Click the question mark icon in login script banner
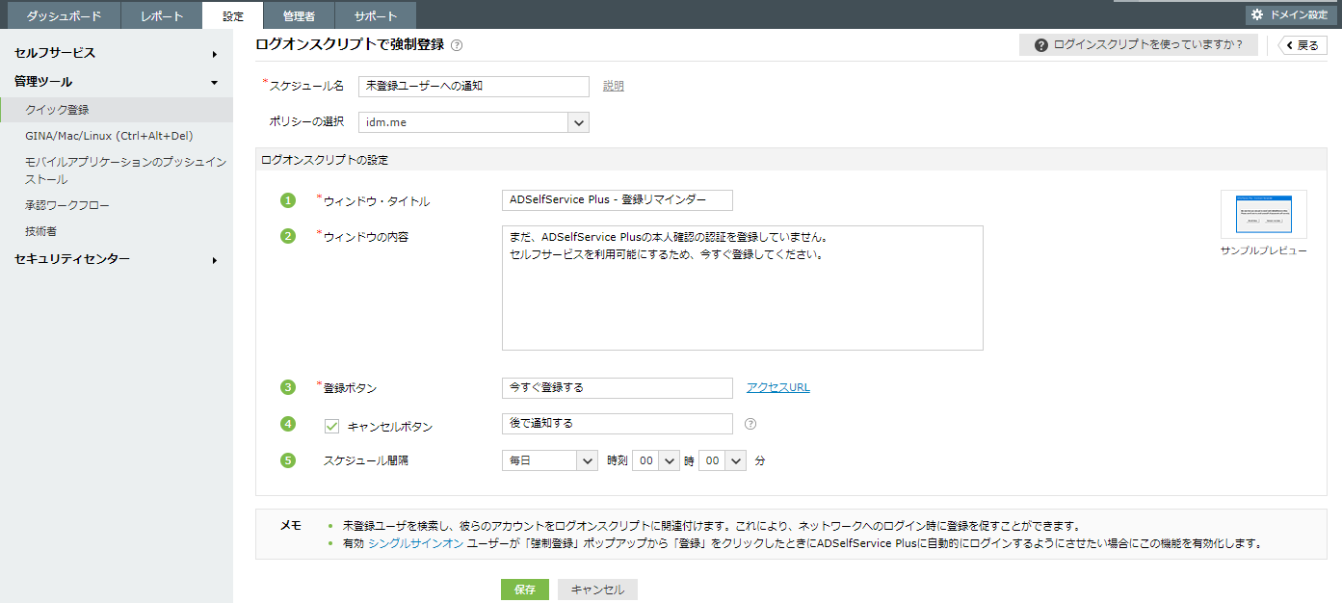This screenshot has width=1342, height=603. (x=1041, y=45)
